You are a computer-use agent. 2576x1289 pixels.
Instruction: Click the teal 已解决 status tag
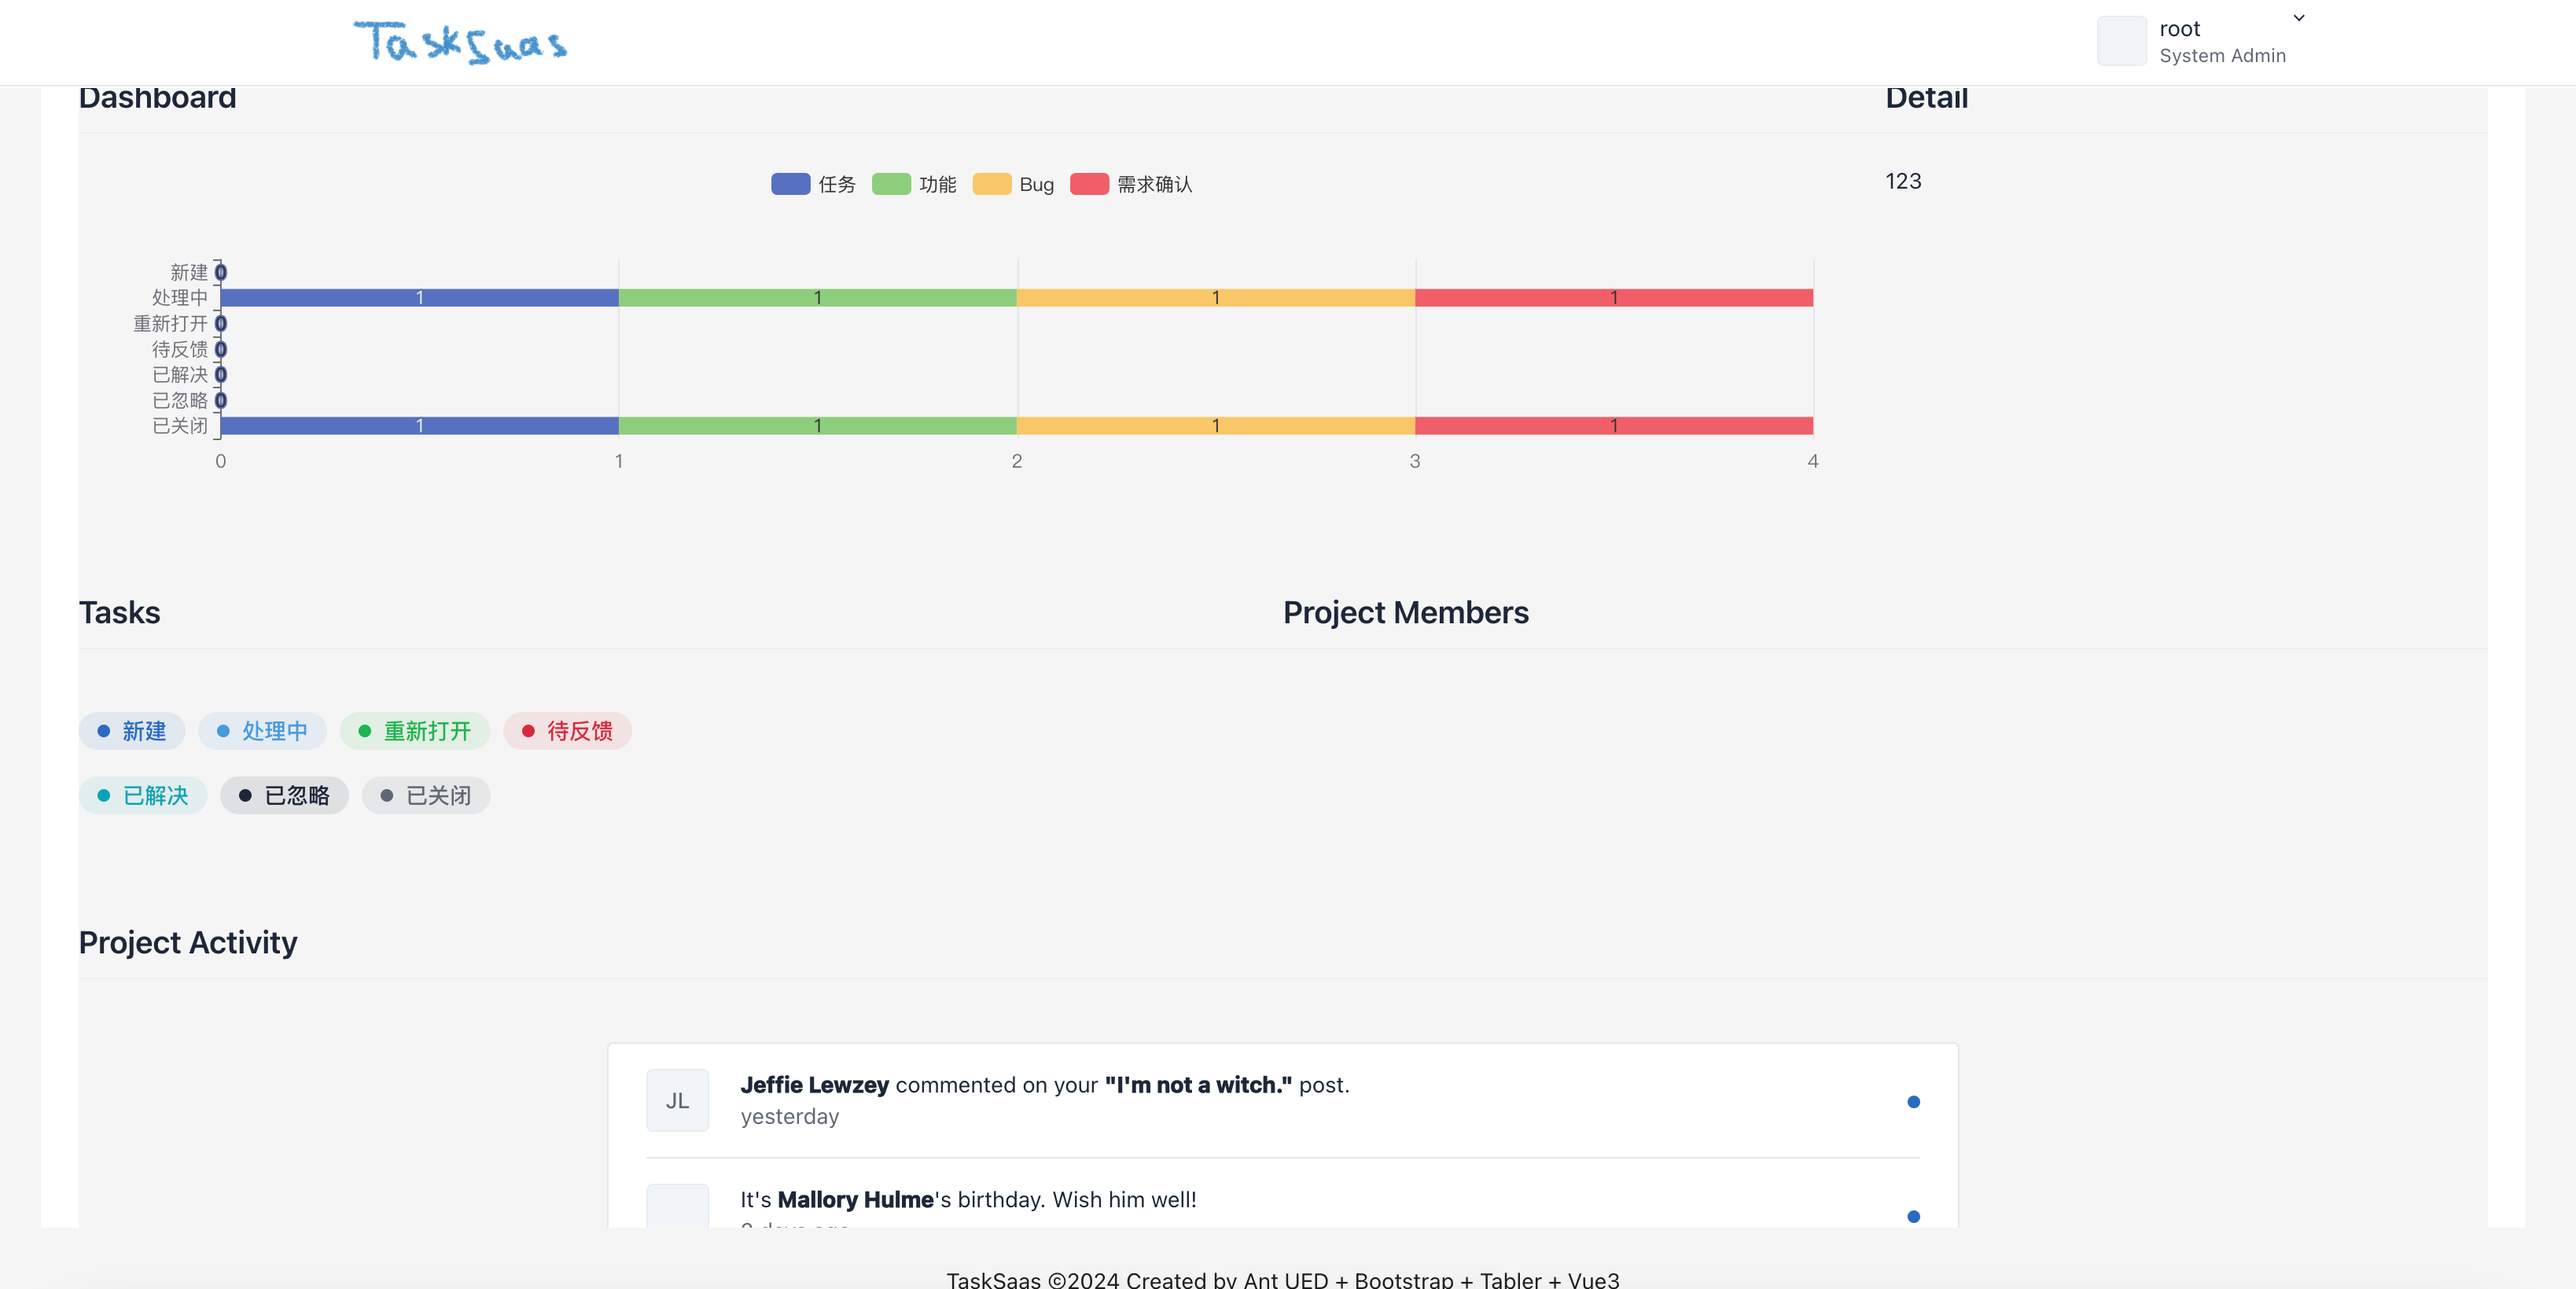coord(143,795)
